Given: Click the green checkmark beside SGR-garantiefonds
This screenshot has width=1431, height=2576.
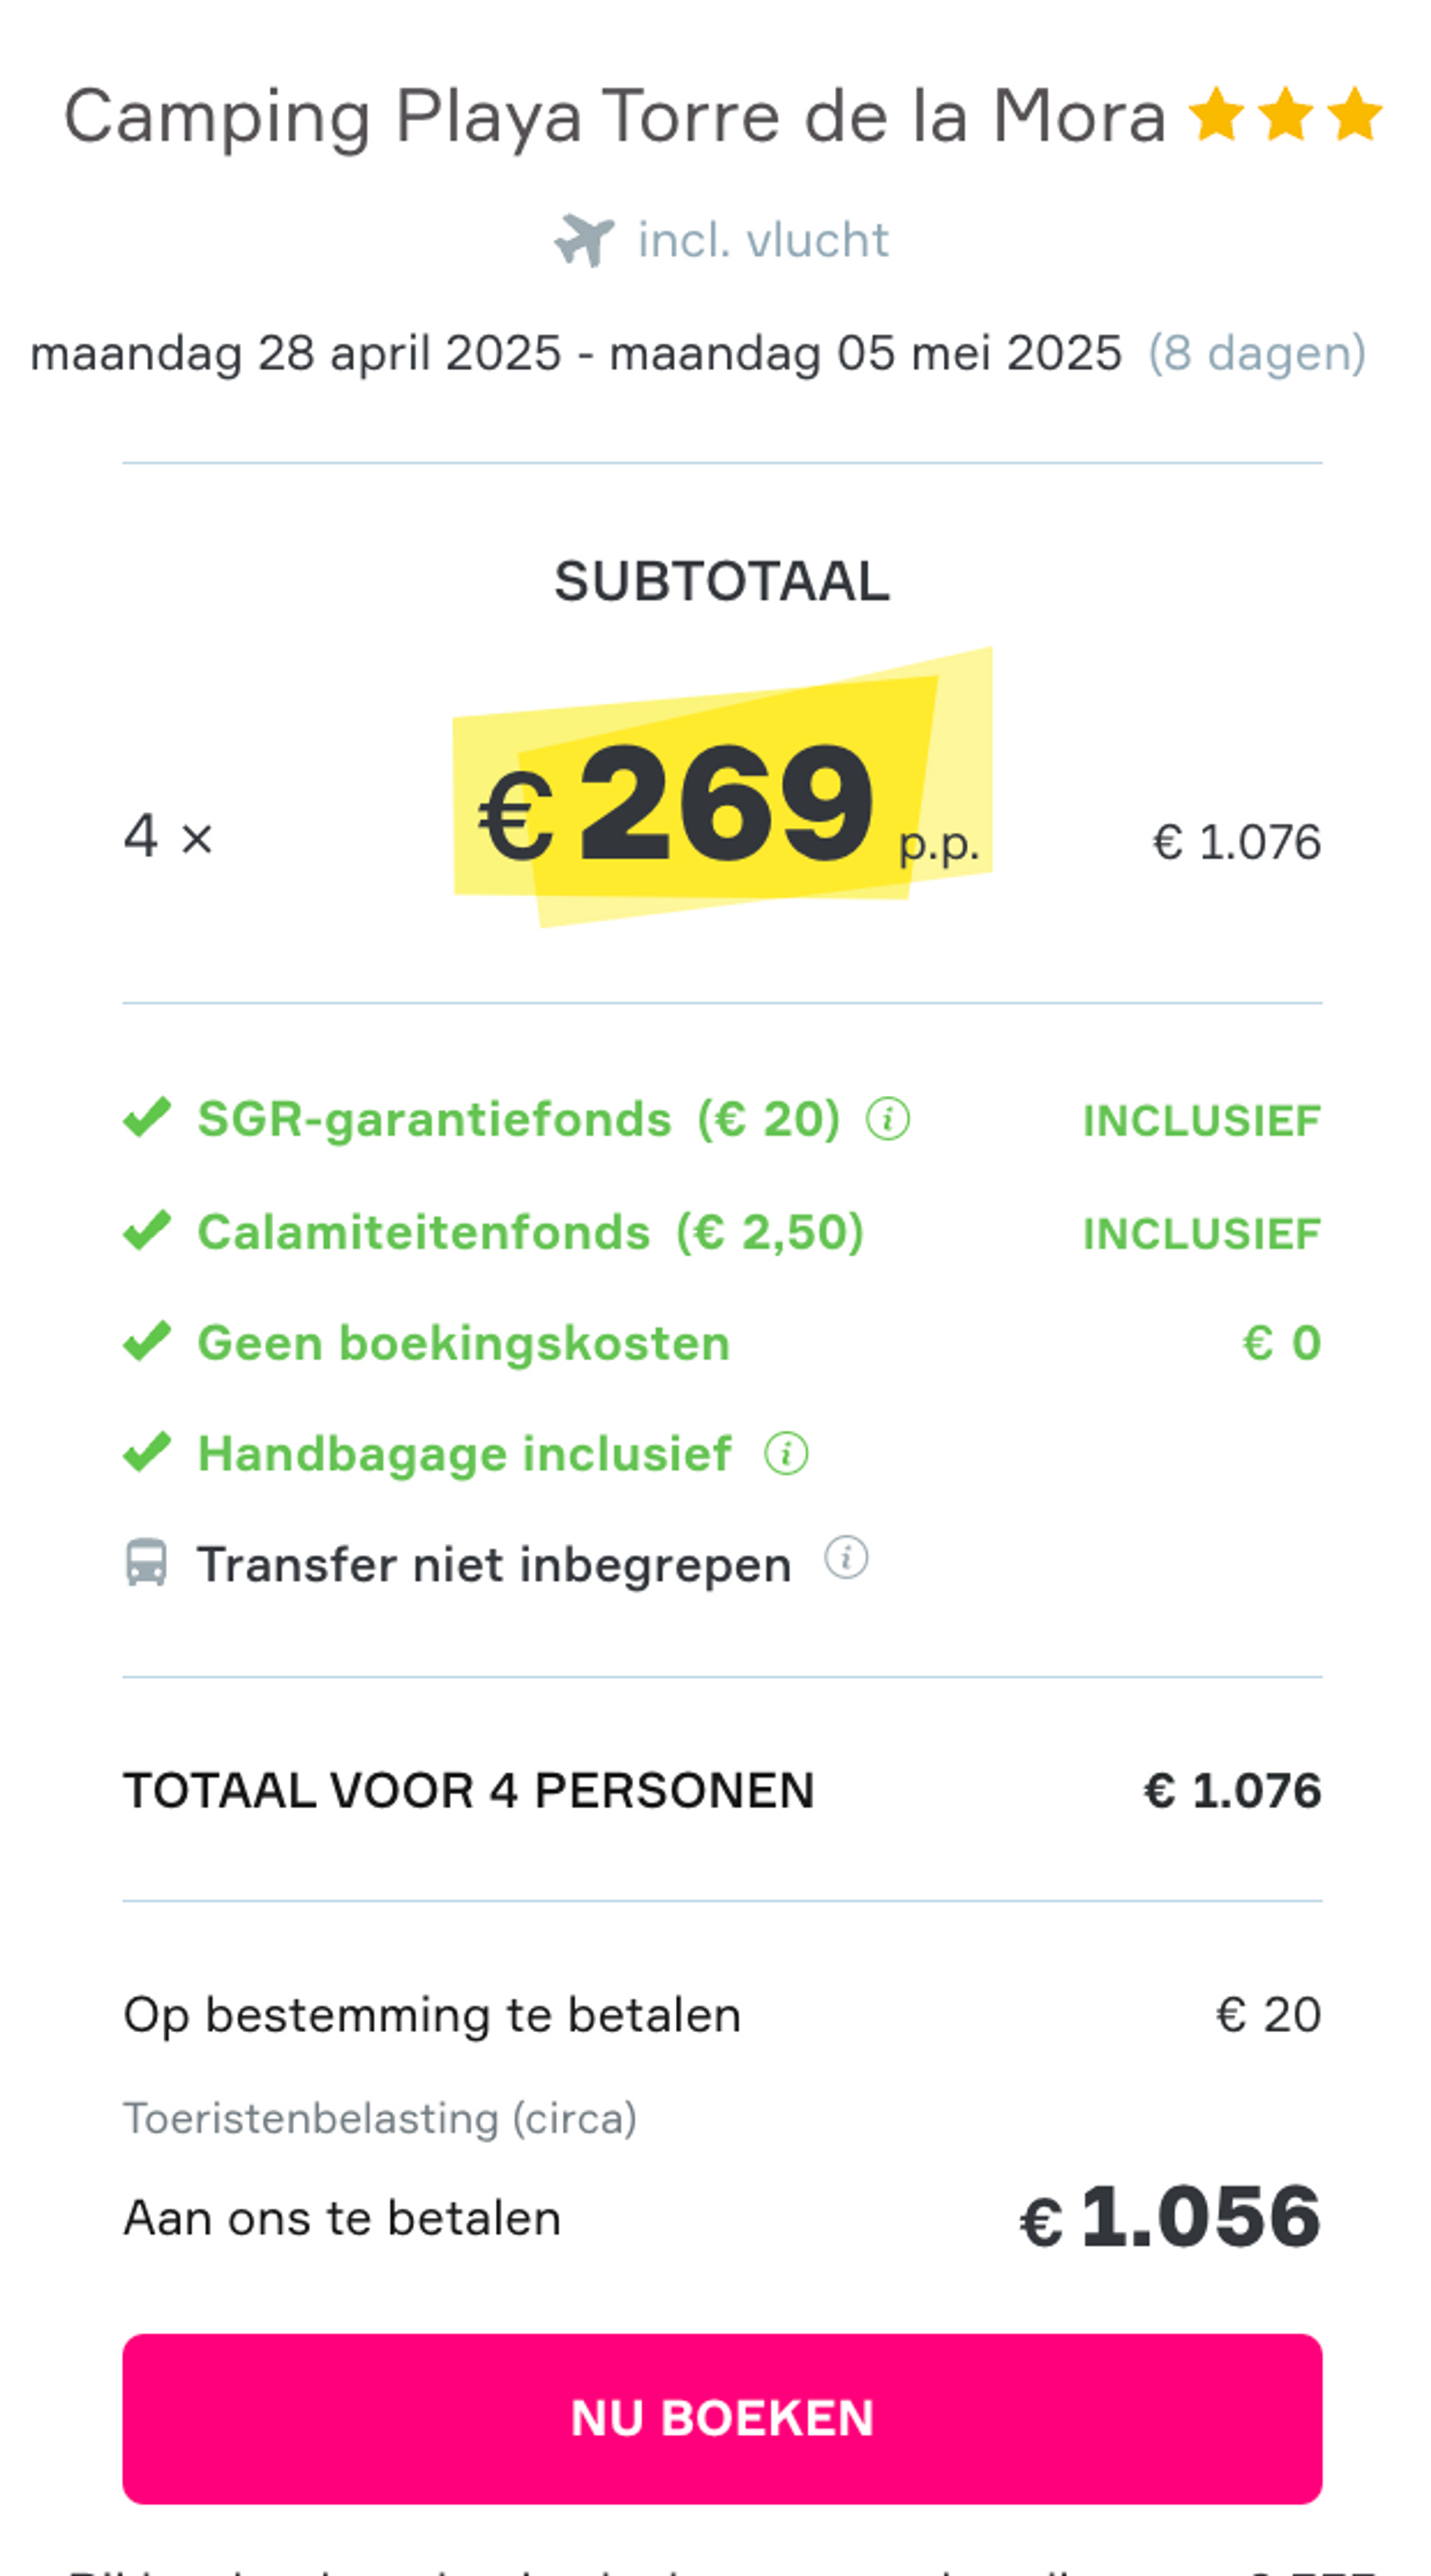Looking at the screenshot, I should click(x=147, y=1118).
